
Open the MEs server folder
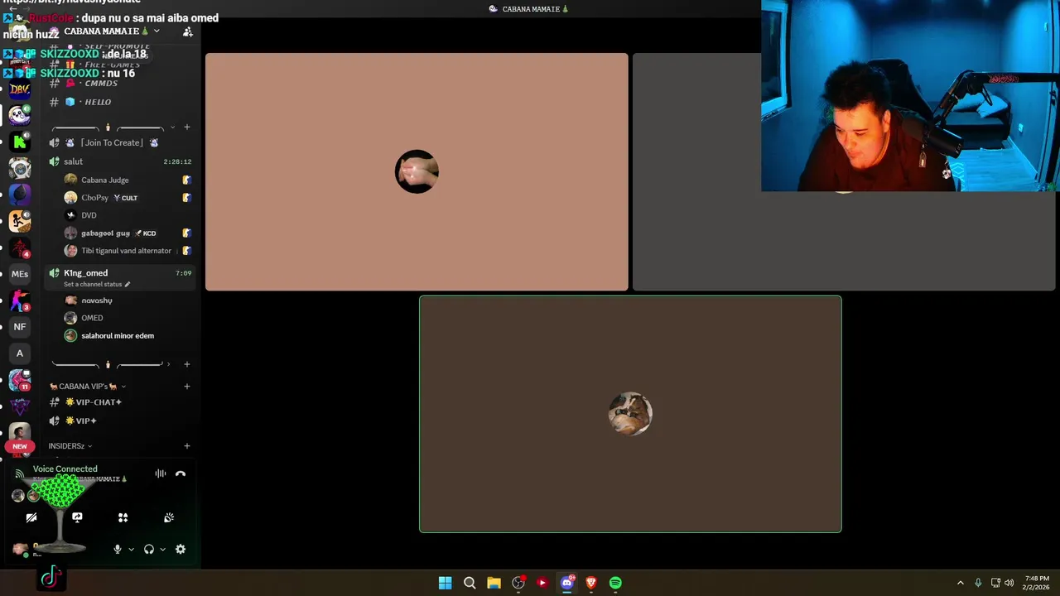pyautogui.click(x=20, y=274)
